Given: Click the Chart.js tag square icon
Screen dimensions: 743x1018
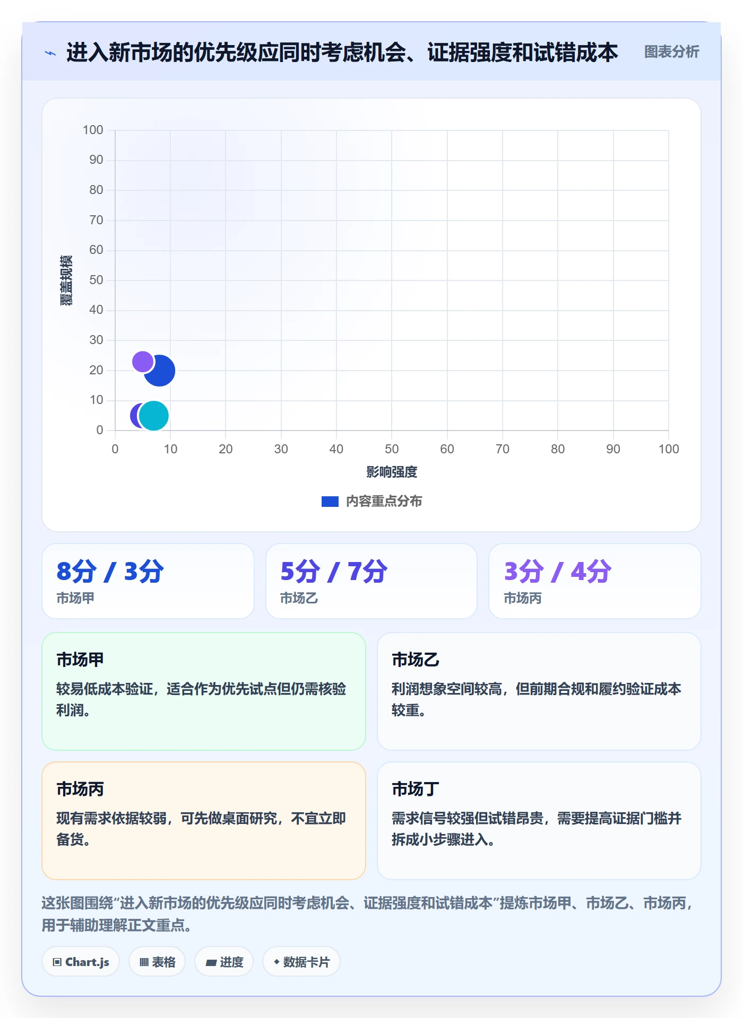Looking at the screenshot, I should pyautogui.click(x=57, y=962).
